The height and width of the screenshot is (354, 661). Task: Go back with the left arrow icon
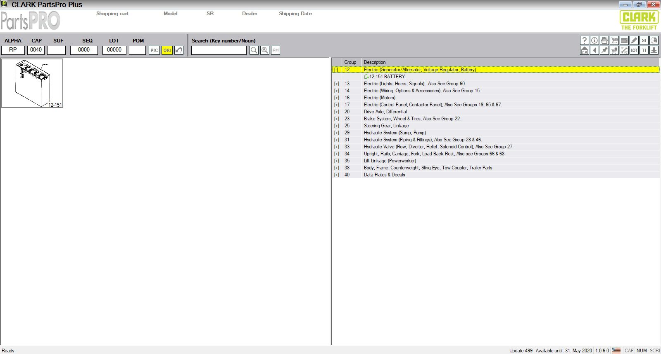(x=594, y=50)
